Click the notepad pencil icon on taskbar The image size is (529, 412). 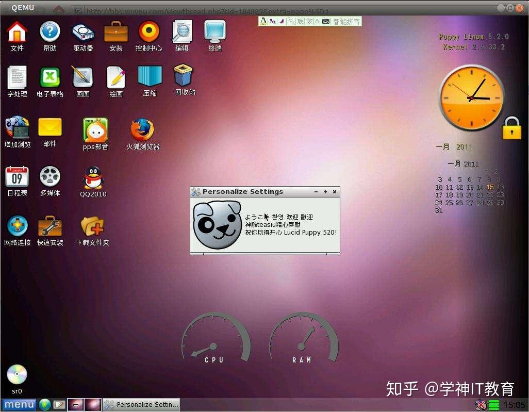(x=59, y=405)
